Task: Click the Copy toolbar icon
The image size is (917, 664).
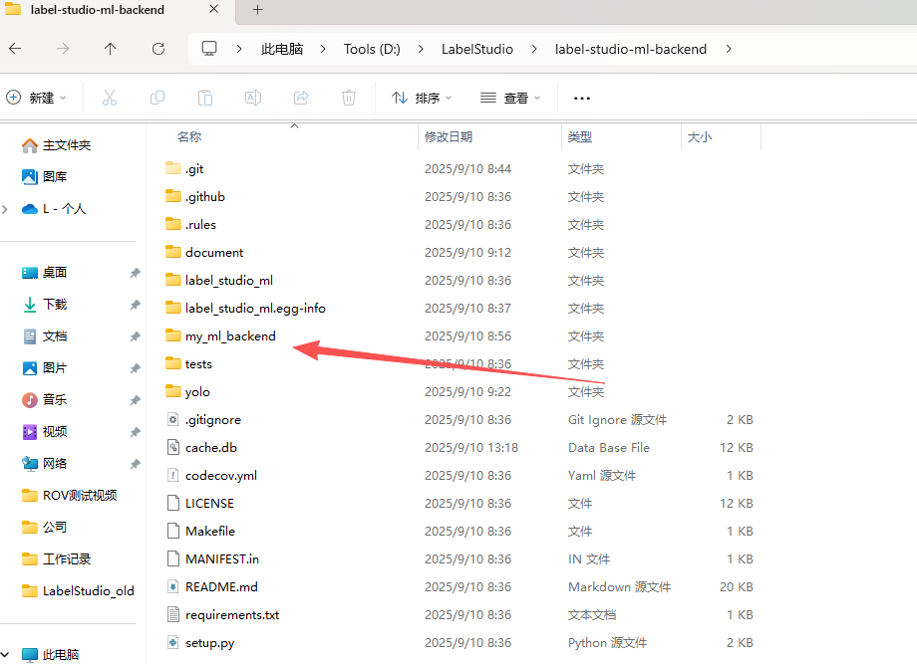Action: (157, 98)
